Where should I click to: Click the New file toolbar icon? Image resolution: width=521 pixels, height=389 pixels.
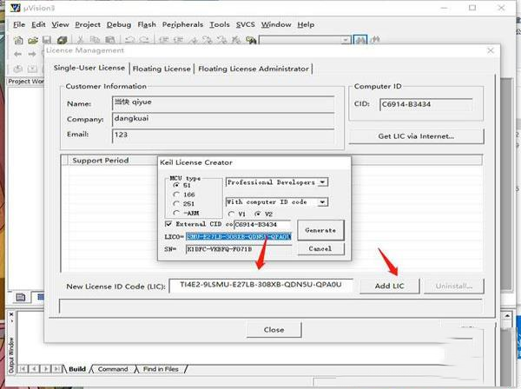[18, 39]
